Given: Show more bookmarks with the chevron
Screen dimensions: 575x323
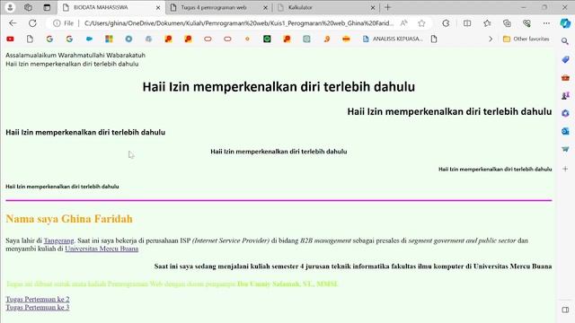Looking at the screenshot, I should click(x=491, y=39).
